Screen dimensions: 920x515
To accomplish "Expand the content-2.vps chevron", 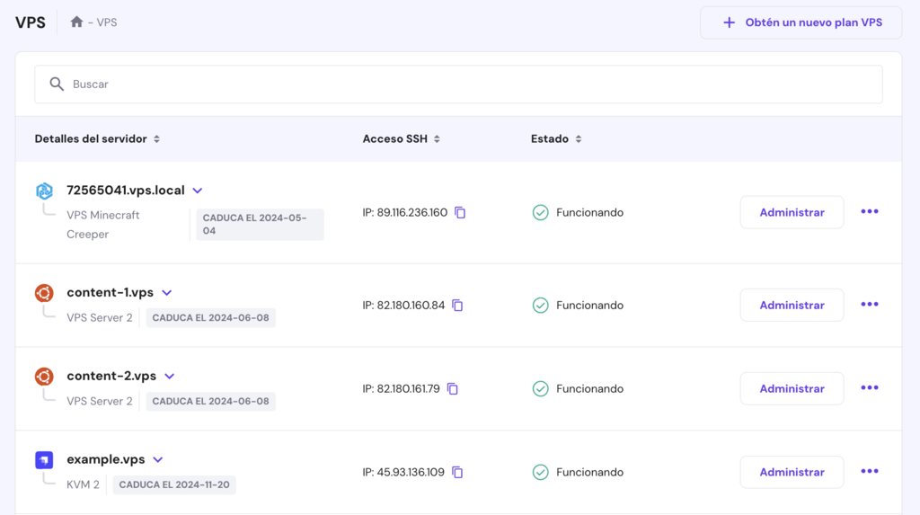I will click(x=169, y=377).
